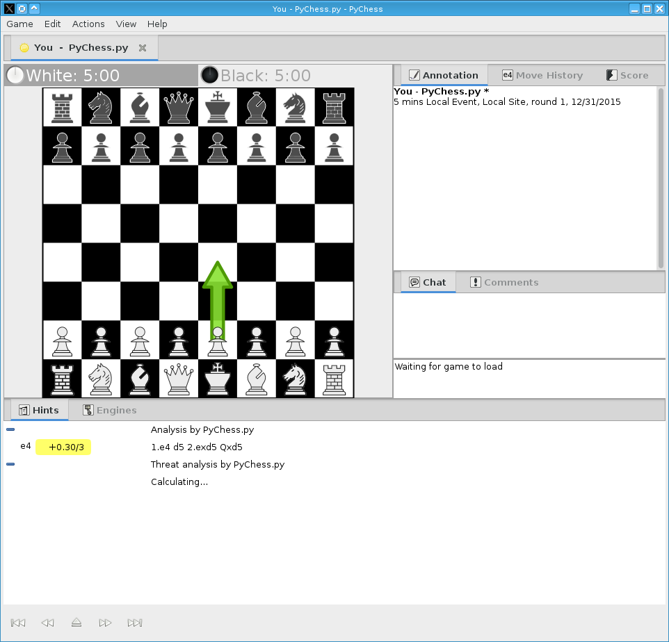Click the e4 suggested move in Hints
This screenshot has height=642, width=669.
(x=26, y=446)
